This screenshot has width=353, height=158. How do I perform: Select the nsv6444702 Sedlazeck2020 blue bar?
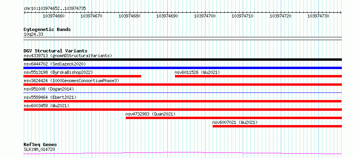182,68
